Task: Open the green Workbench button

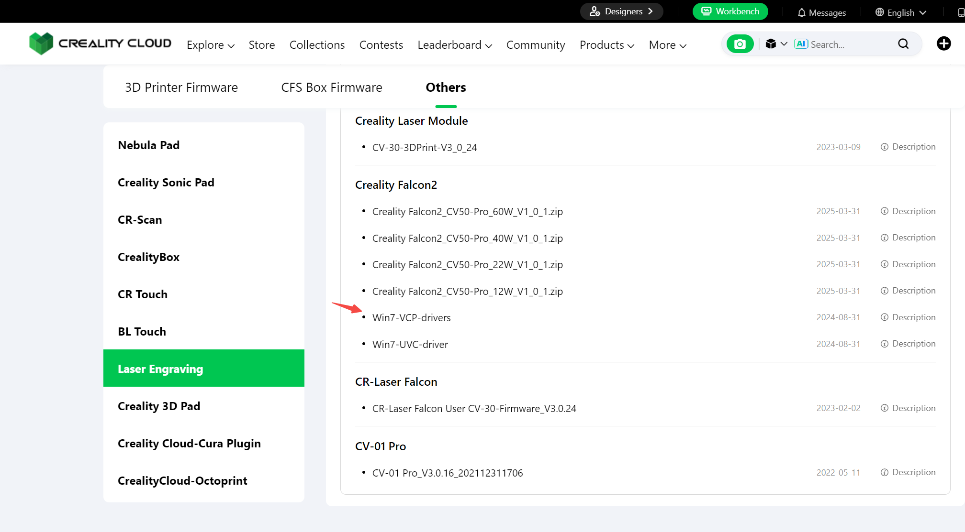Action: click(x=730, y=11)
